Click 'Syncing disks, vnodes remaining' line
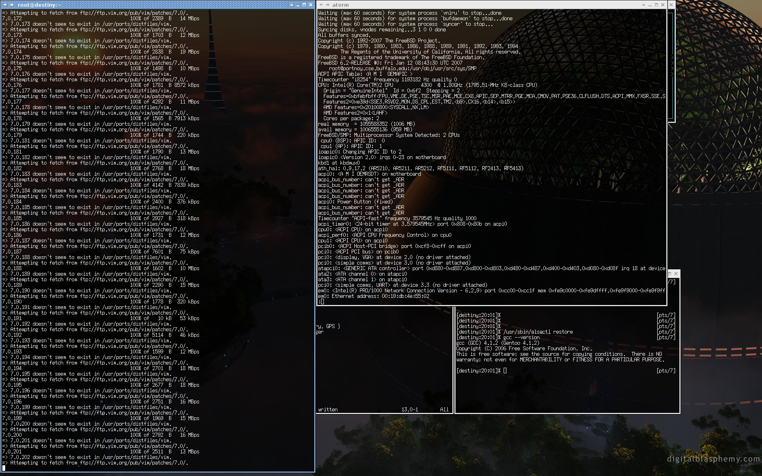Screen dimensions: 762x476 (x=382, y=30)
